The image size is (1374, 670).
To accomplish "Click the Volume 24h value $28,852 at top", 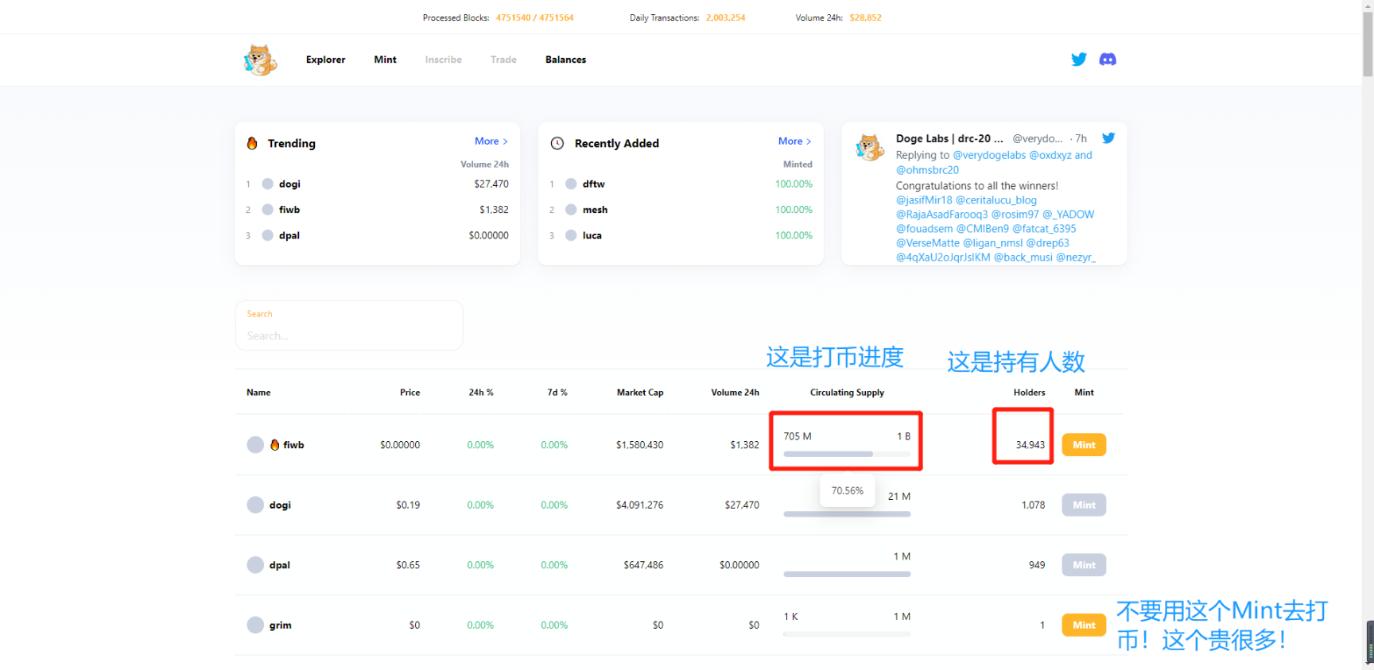I will pyautogui.click(x=865, y=17).
